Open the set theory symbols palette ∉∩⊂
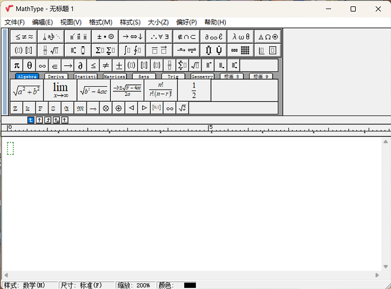The width and height of the screenshot is (391, 289). pyautogui.click(x=187, y=36)
